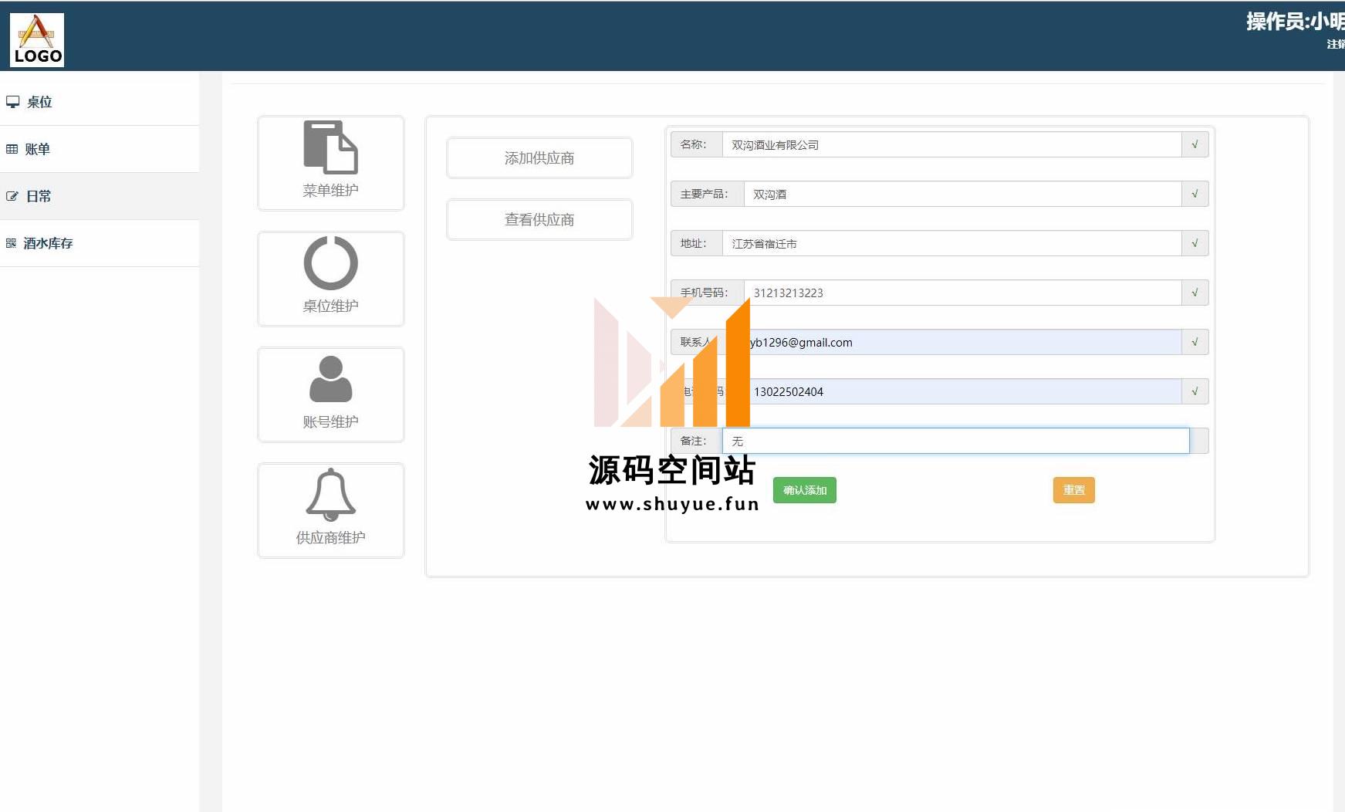Screen dimensions: 1345x812
Task: Focus the 备注 input field
Action: [955, 441]
